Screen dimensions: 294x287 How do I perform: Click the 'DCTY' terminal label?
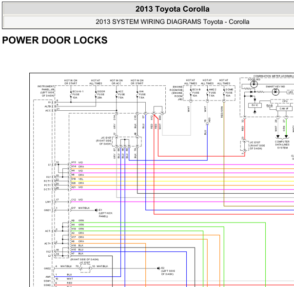pos(47,189)
